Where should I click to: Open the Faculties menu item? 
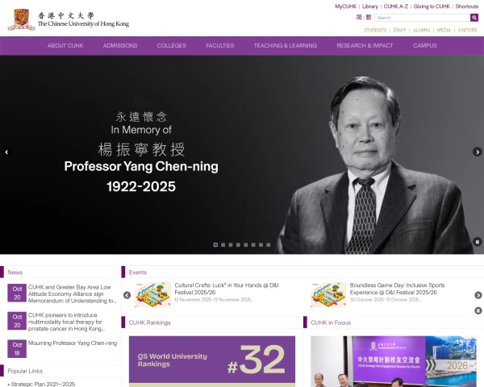point(220,46)
